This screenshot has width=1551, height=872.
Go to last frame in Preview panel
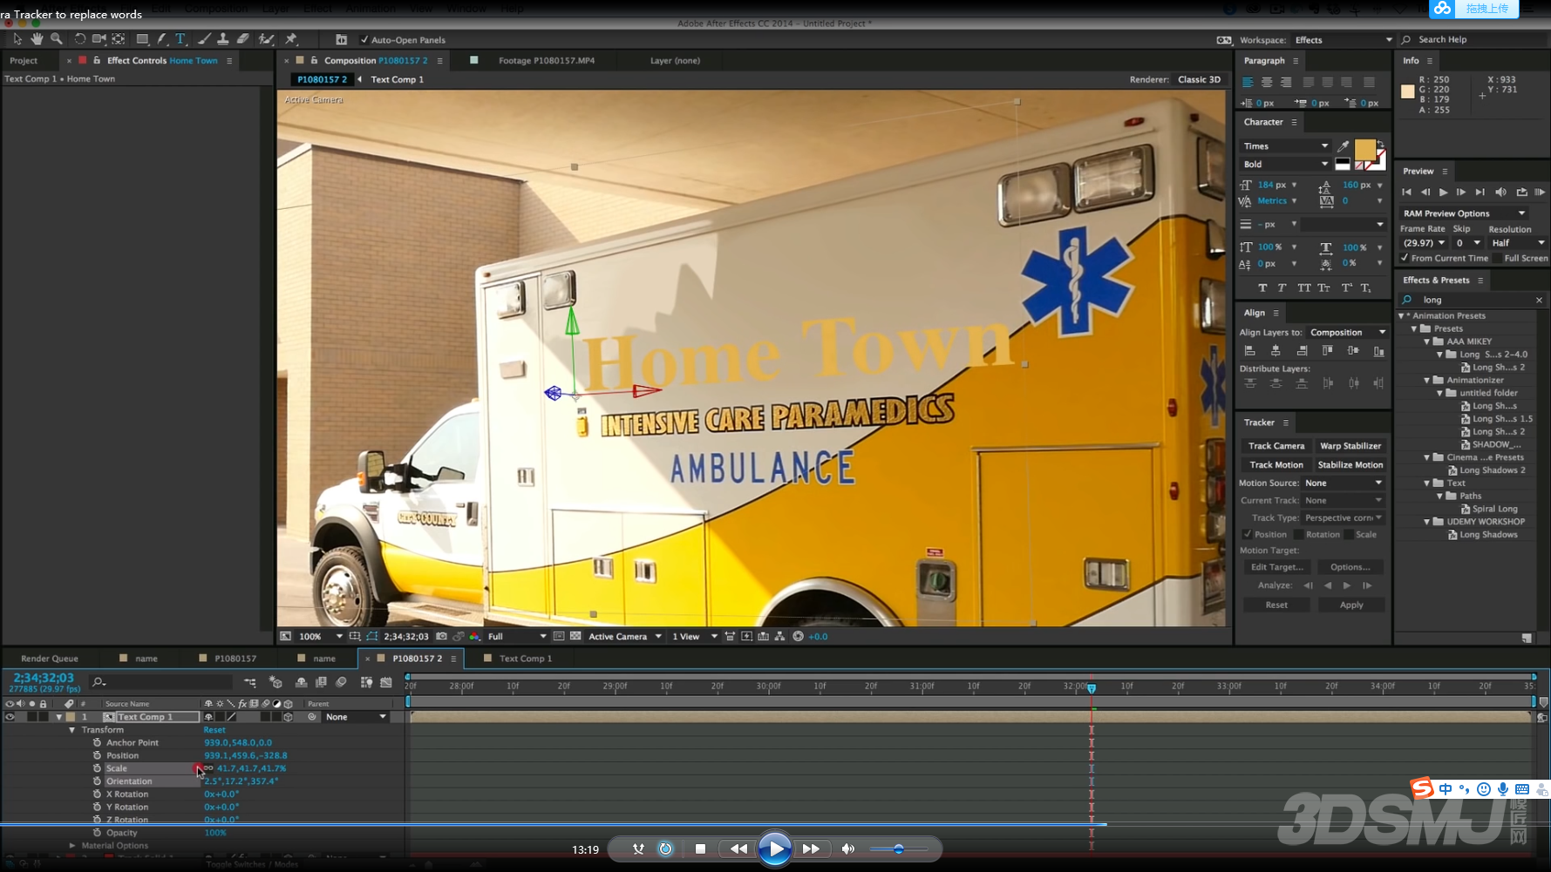pos(1480,193)
